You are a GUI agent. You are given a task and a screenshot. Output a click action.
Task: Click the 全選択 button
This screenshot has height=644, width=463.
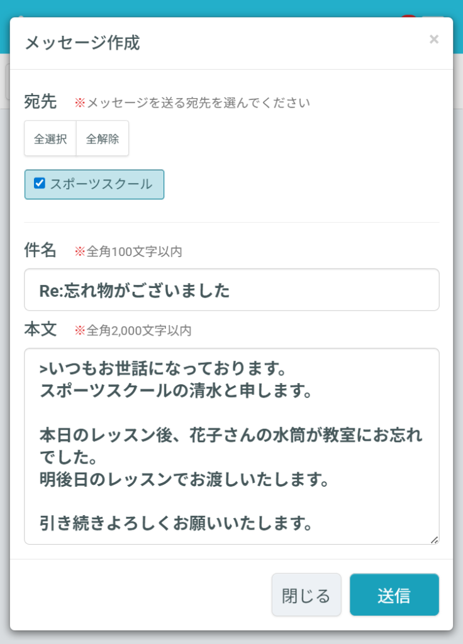(50, 139)
